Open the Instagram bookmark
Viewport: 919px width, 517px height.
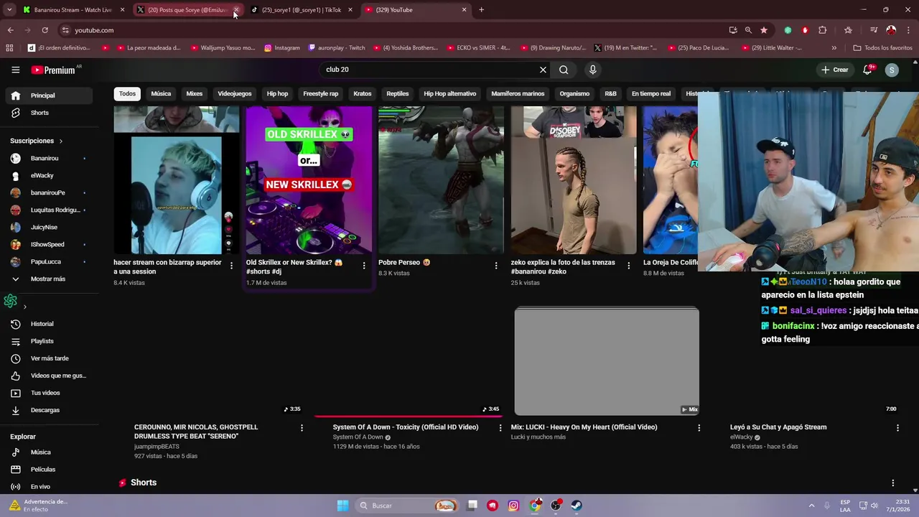coord(281,47)
